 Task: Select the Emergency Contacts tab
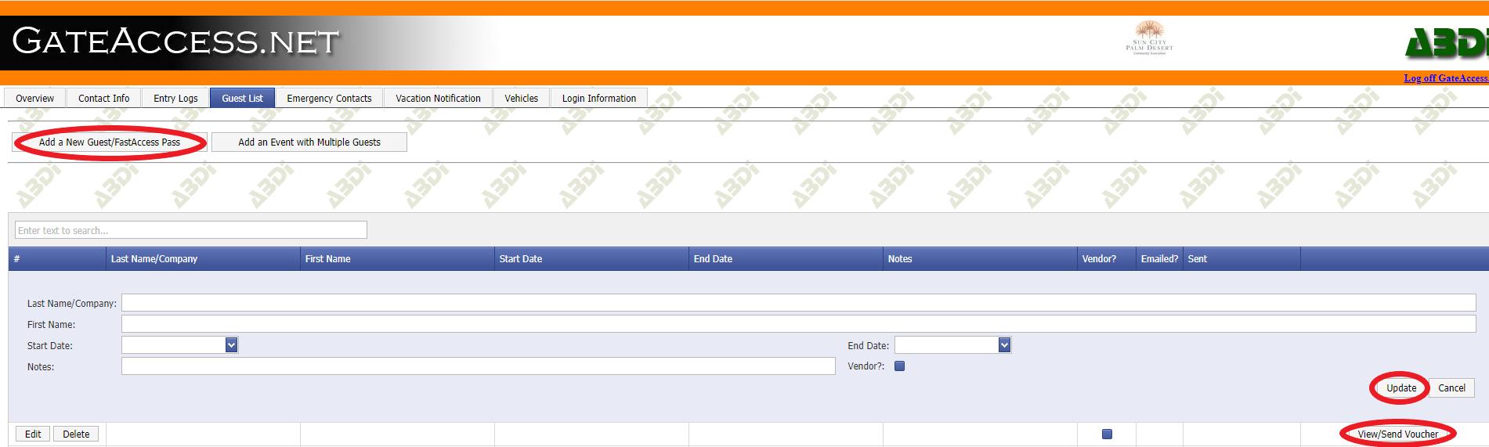click(329, 98)
